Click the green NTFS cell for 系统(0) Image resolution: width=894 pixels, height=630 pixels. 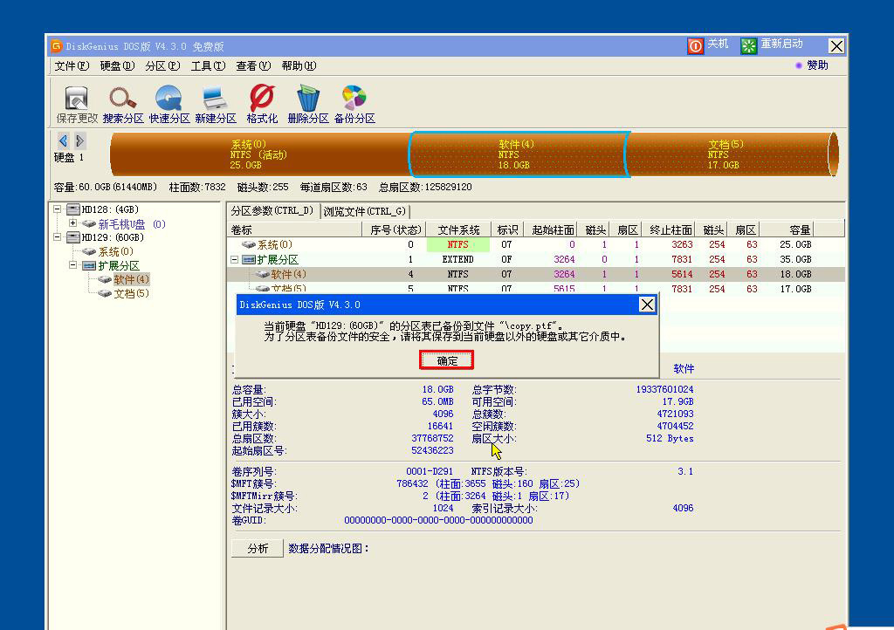coord(457,245)
